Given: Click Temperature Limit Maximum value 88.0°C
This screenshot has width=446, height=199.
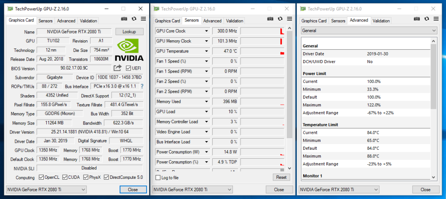Looking at the screenshot, I should [x=373, y=156].
